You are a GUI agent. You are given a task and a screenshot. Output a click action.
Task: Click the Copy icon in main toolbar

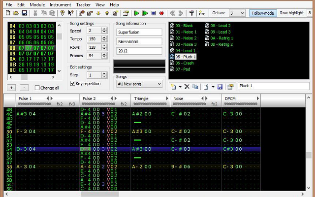tap(44, 13)
